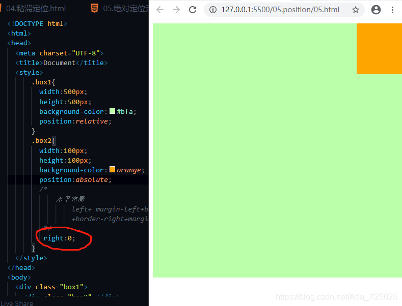The height and width of the screenshot is (306, 402).
Task: Click the #bfa color swatch in editor
Action: coord(112,111)
